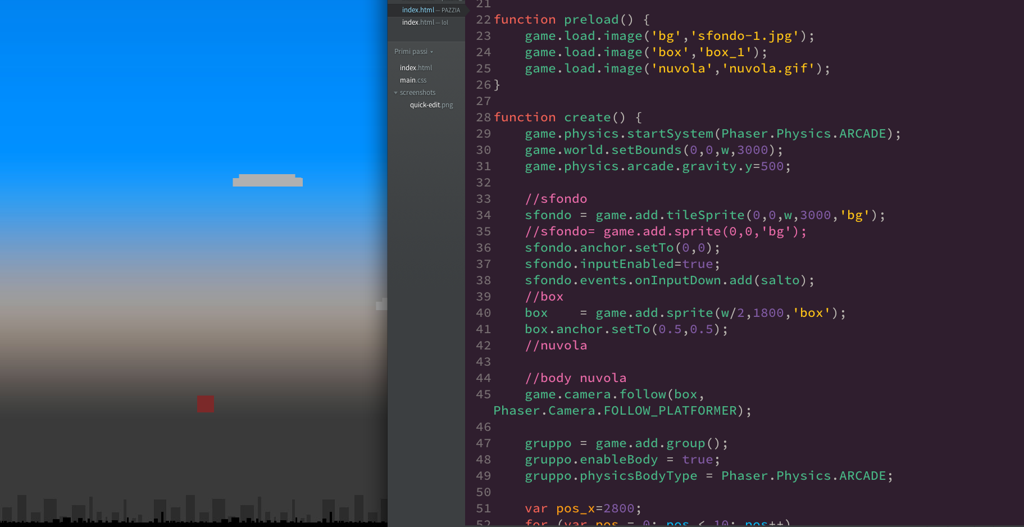The height and width of the screenshot is (527, 1024).
Task: Click 'gruppo.enableBody' on line 48
Action: [x=591, y=460]
